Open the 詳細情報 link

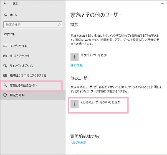pyautogui.click(x=76, y=65)
